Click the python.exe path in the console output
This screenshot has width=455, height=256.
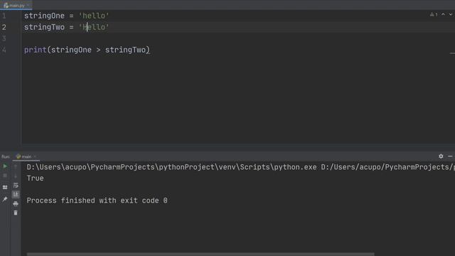[171, 167]
